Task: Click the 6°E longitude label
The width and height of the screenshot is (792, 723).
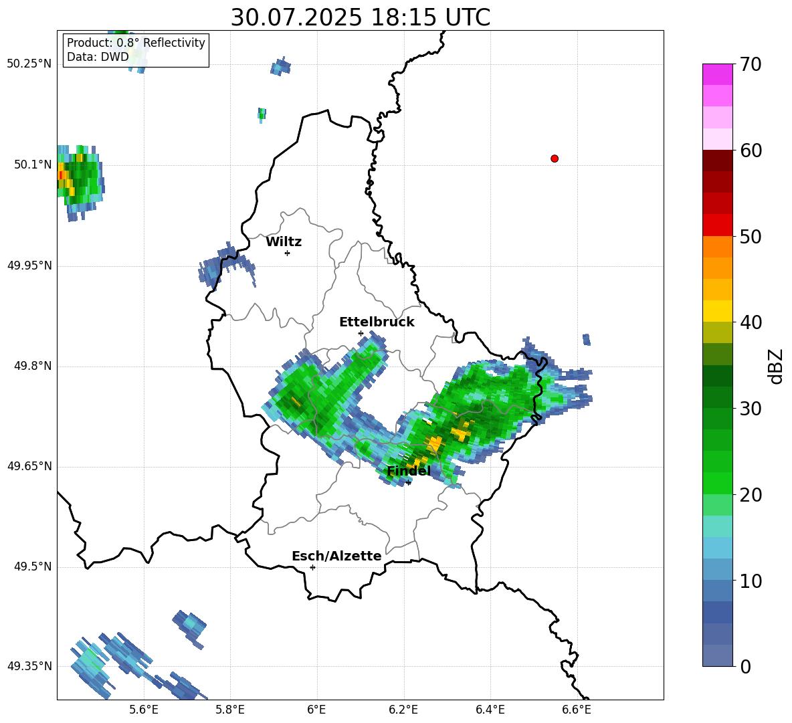Action: (316, 710)
